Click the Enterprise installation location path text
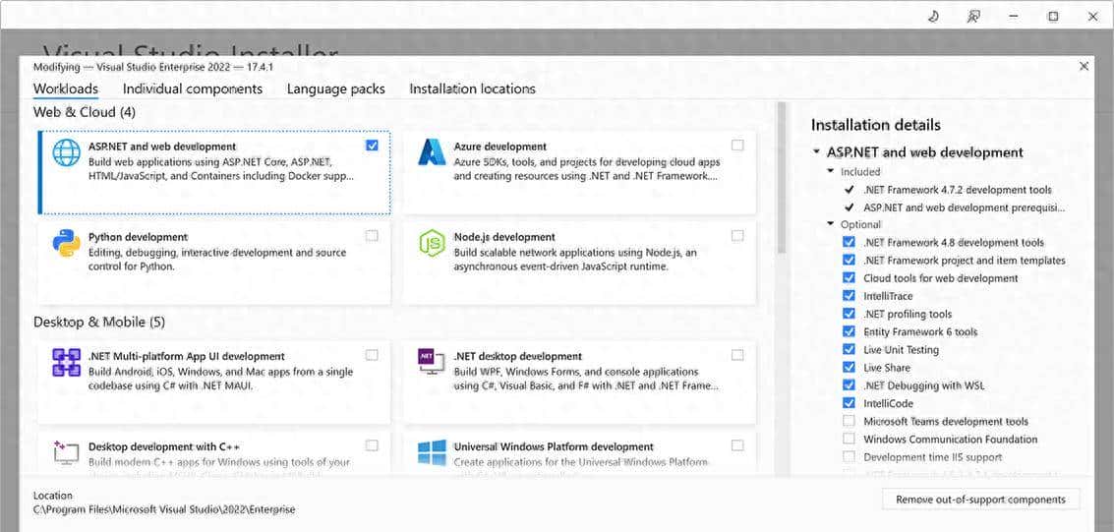The image size is (1114, 532). 164,509
